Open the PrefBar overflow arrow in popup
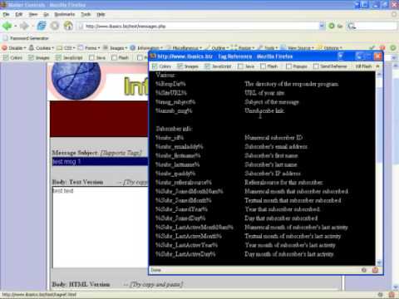Image resolution: width=399 pixels, height=299 pixels. [x=377, y=66]
